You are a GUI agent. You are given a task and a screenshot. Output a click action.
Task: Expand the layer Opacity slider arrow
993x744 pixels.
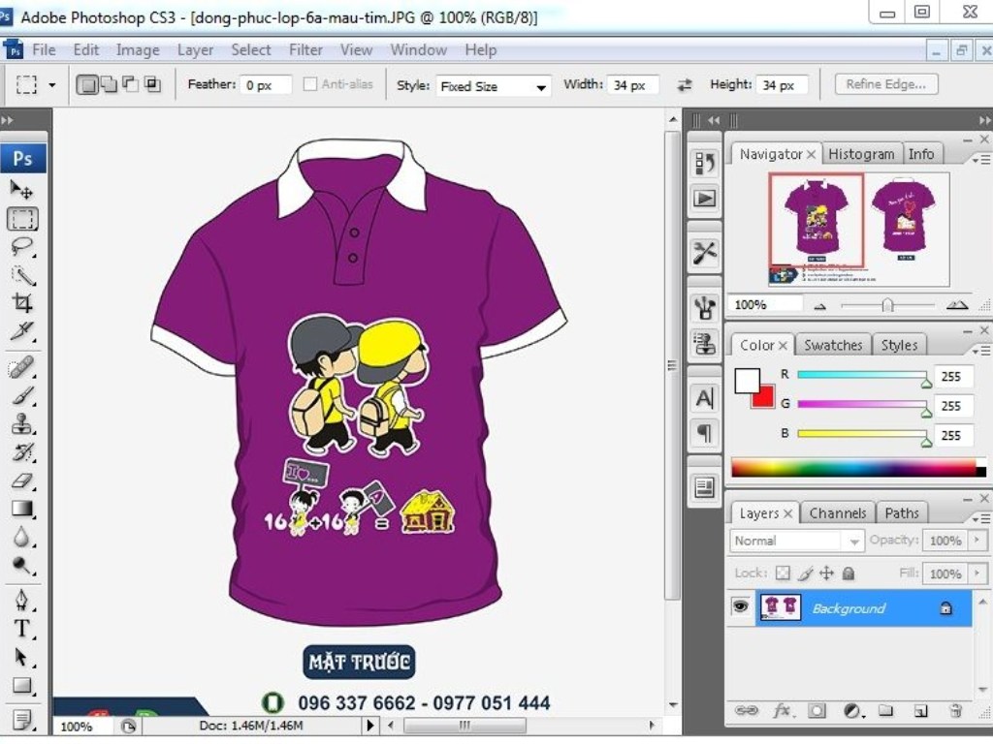[977, 541]
